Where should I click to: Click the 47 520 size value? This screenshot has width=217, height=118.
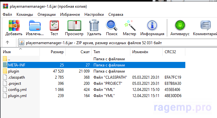tap(58, 71)
